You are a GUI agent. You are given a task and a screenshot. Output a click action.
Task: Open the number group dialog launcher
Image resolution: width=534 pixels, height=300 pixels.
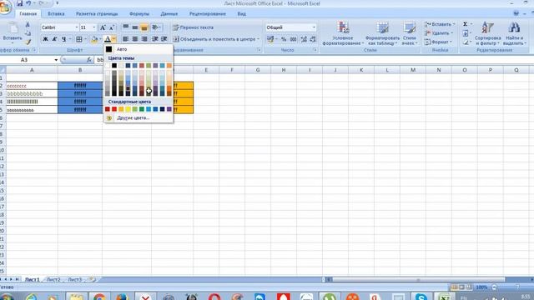pyautogui.click(x=315, y=50)
